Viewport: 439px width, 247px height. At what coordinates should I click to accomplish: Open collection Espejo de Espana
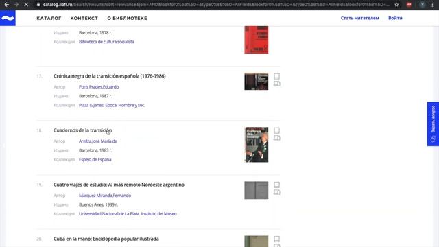coord(95,160)
